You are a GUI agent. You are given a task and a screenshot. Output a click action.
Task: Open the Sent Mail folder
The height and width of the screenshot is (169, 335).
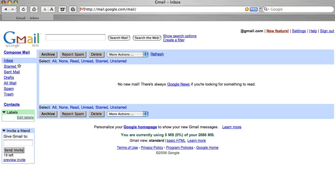[x=12, y=72]
